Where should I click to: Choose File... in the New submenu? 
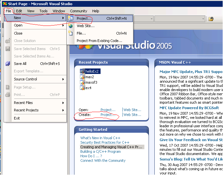(x=100, y=33)
